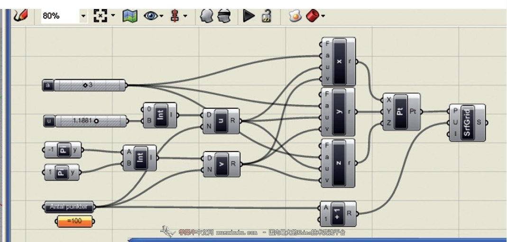507x242 pixels.
Task: Expand the zoom extents dropdown arrow
Action: click(113, 15)
